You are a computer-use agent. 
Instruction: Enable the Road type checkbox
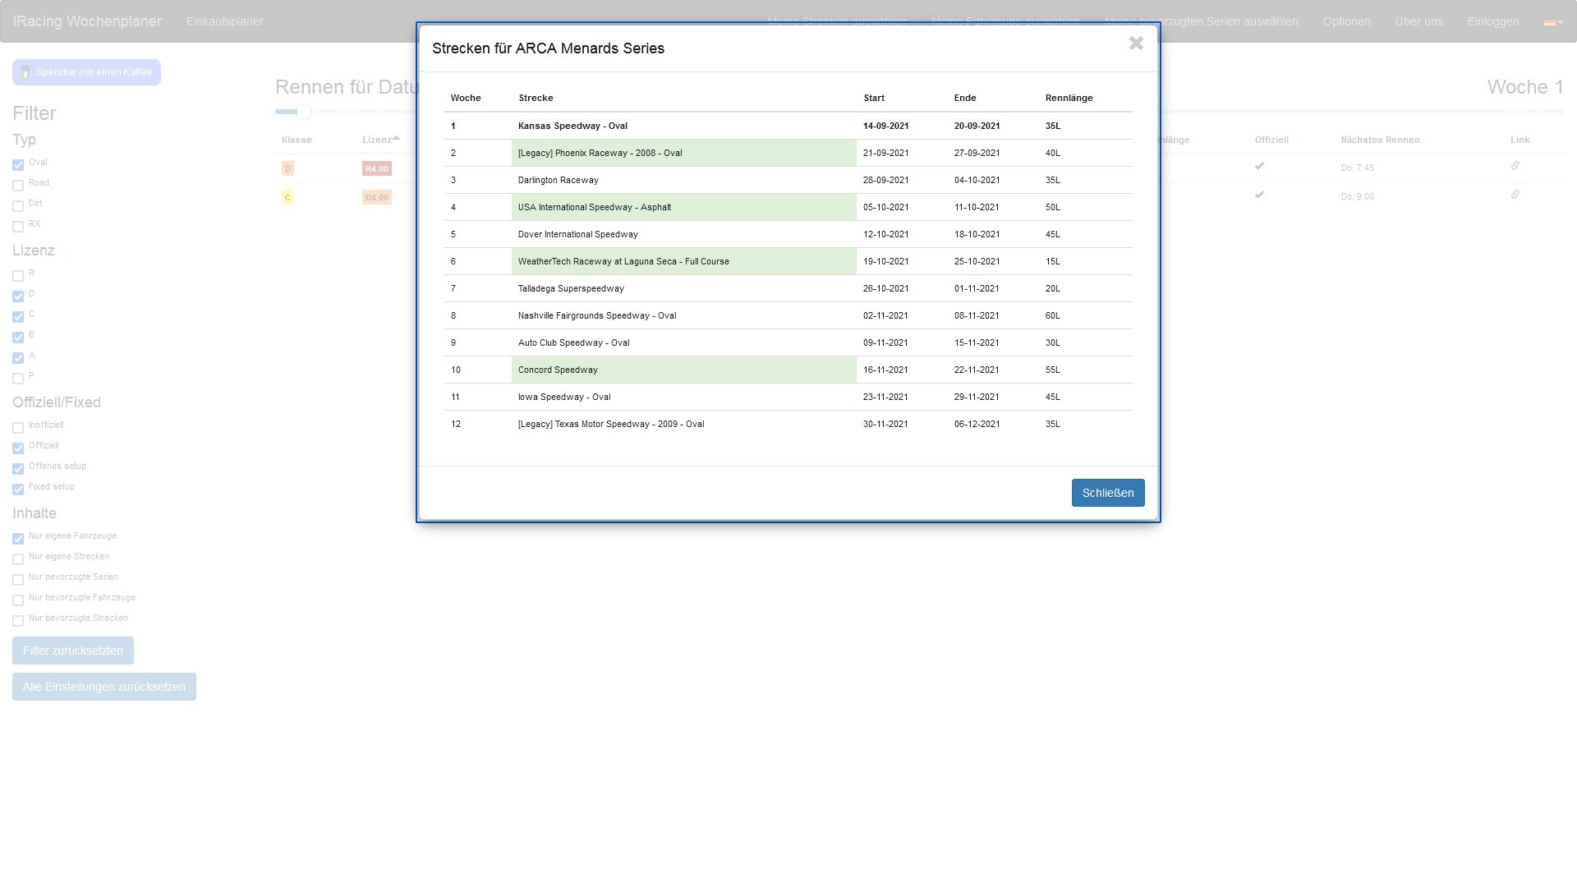[x=18, y=186]
